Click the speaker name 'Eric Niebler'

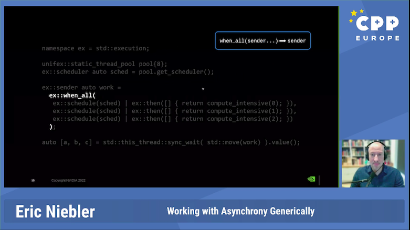[x=55, y=212]
